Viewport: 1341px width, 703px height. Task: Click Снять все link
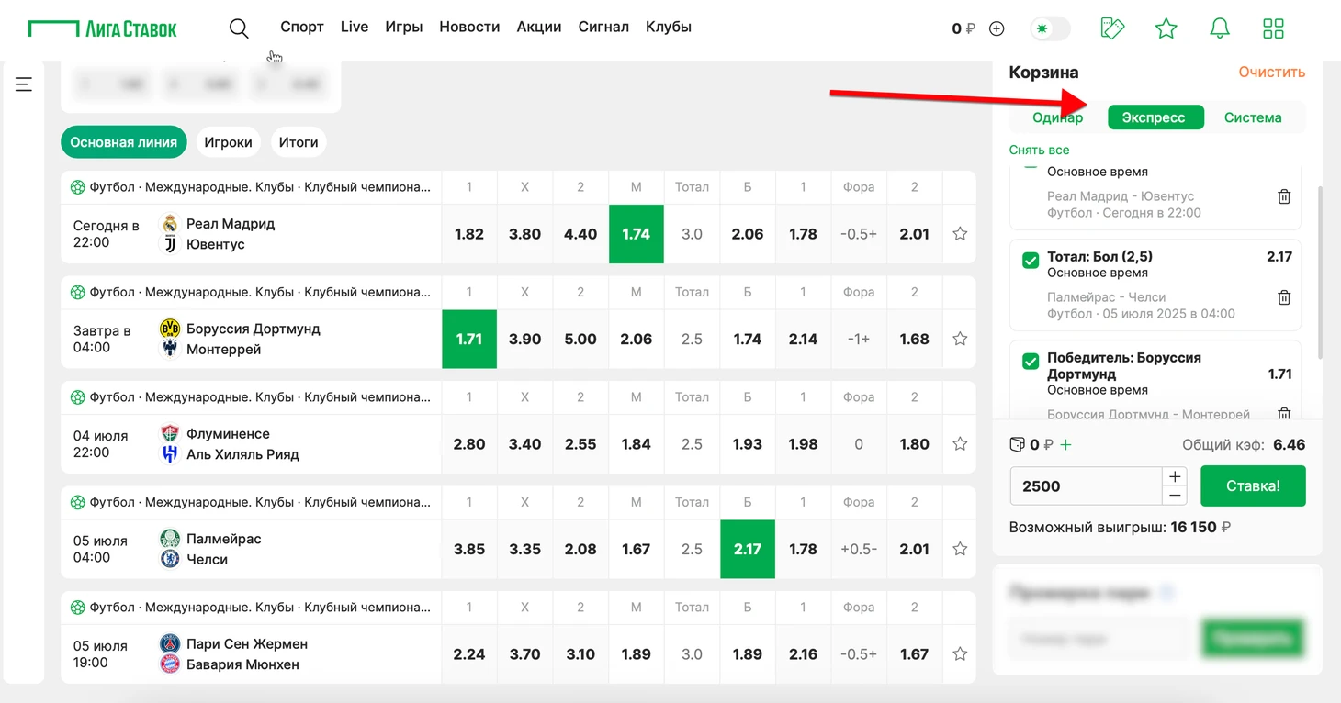point(1039,150)
